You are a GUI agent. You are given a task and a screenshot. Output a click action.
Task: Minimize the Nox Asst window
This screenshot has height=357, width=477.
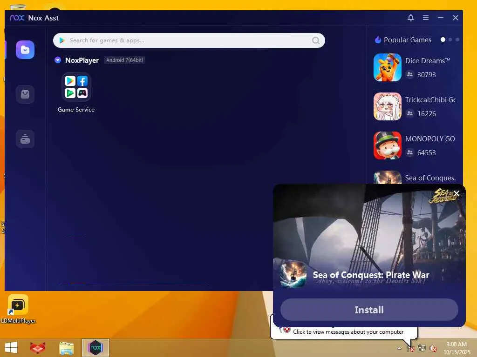441,18
